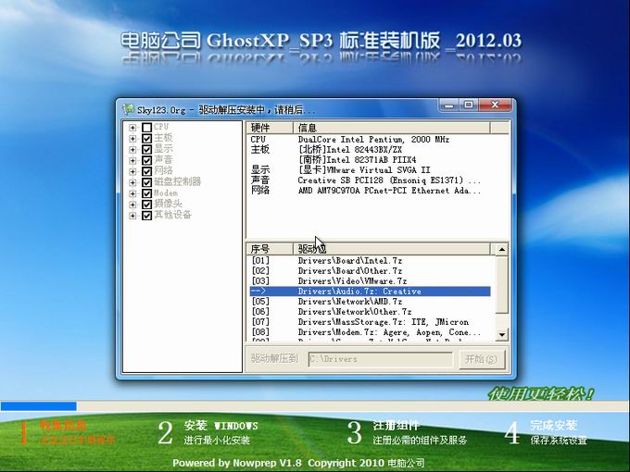The image size is (630, 472).
Task: Uncheck the Modem checkbox
Action: pos(146,193)
